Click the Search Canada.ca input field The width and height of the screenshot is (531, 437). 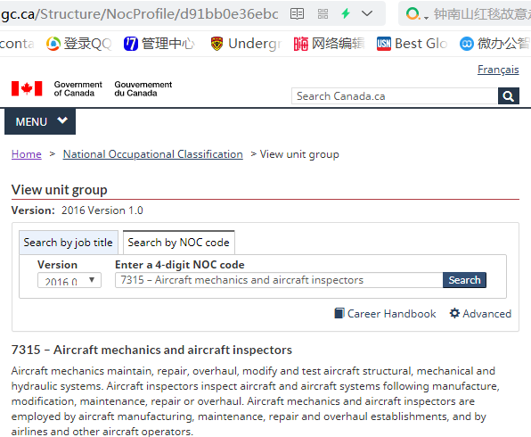[x=395, y=96]
